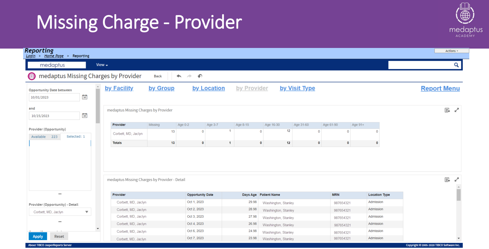489x249 pixels.
Task: Expand the Provider Detail Corbett dropdown
Action: point(87,212)
